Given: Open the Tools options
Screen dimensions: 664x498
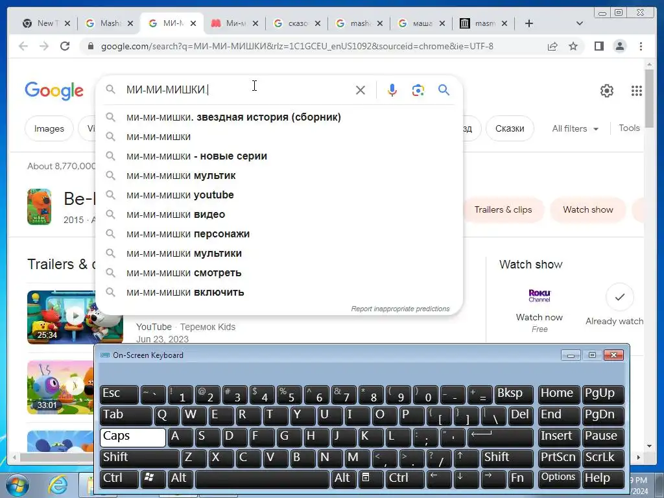Looking at the screenshot, I should point(629,128).
